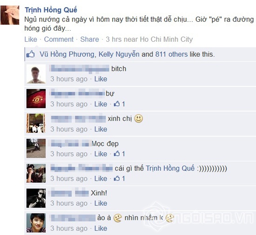Open the Manchester United avatar commenter's profile
256x235 pixels.
[x=36, y=98]
